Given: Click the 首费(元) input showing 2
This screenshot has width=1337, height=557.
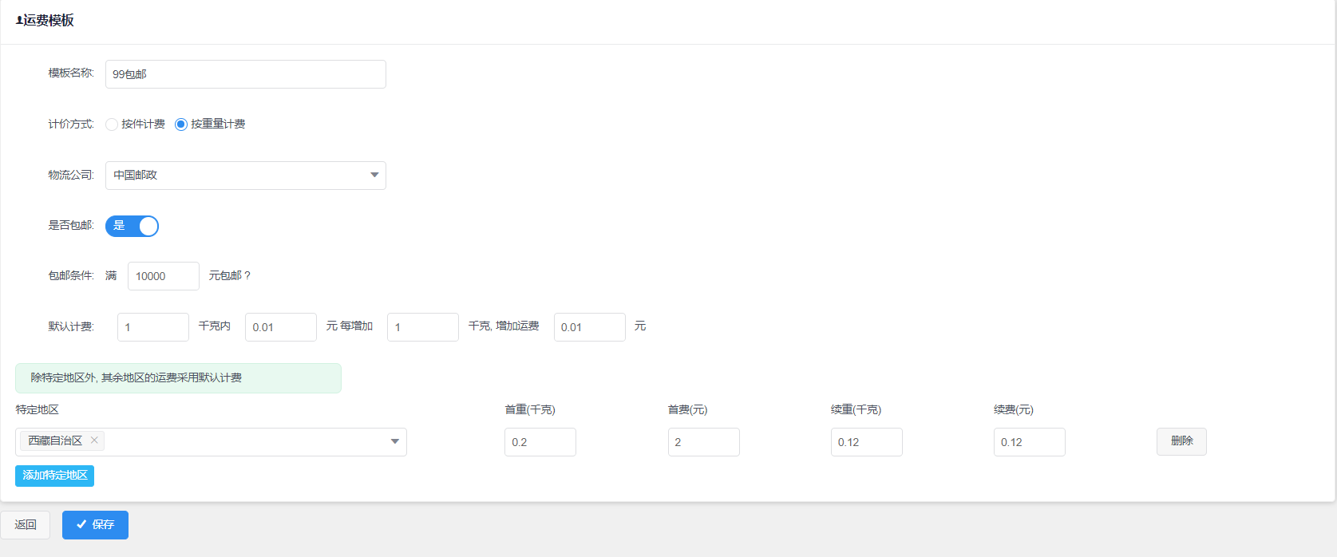Looking at the screenshot, I should point(703,442).
